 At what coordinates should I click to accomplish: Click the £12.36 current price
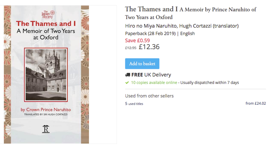click(x=149, y=47)
